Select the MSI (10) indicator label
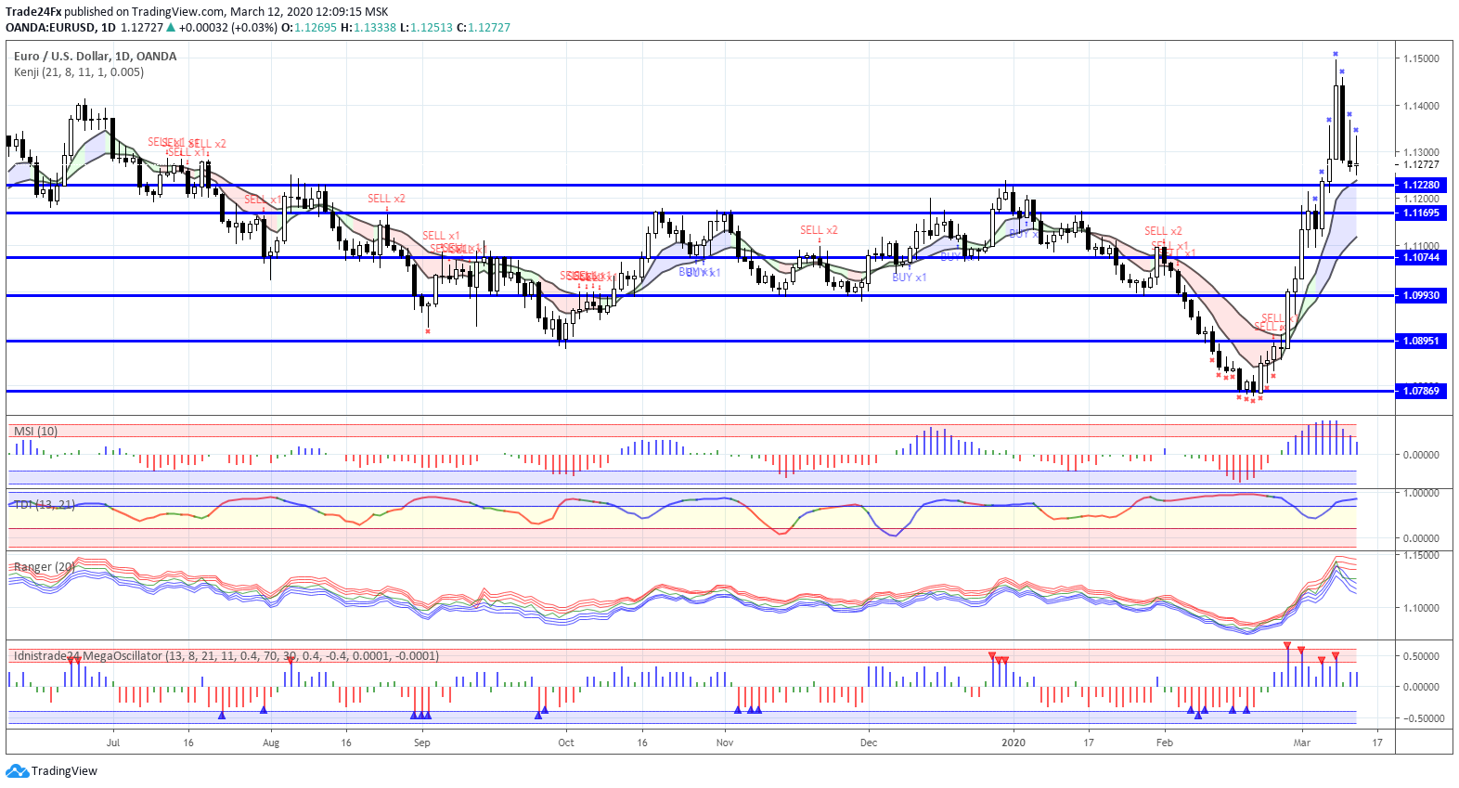Screen dimensions: 1459x788 35,432
